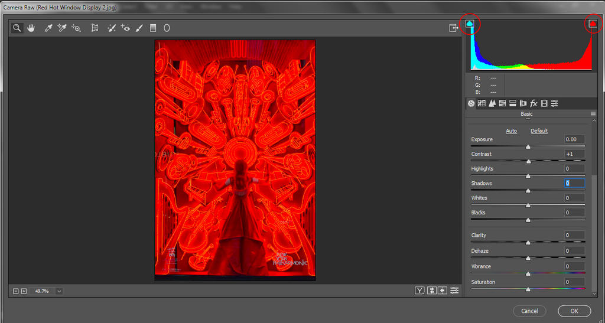605x323 pixels.
Task: Click the Highlights value field
Action: (x=574, y=169)
